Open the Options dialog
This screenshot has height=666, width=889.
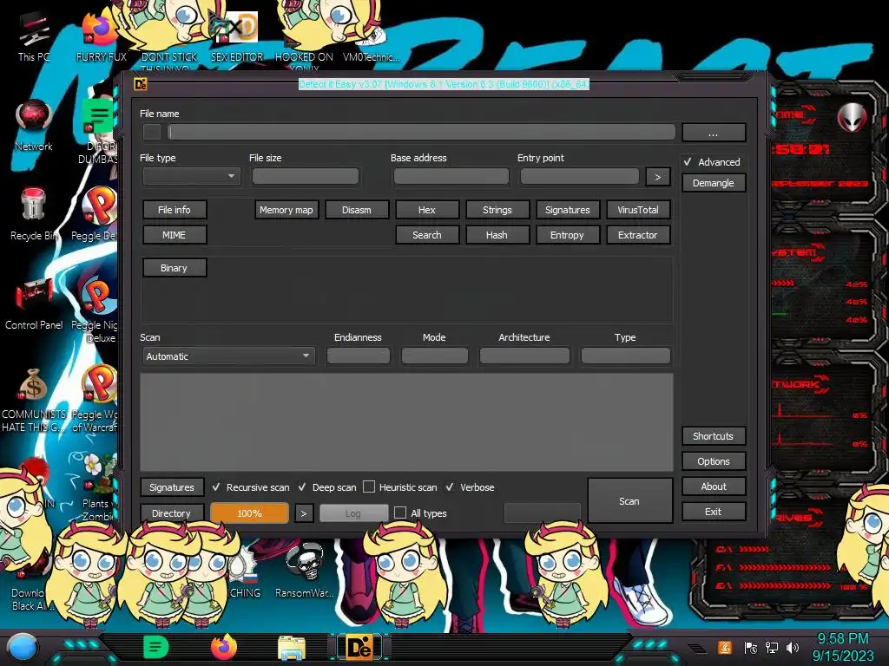tap(714, 461)
